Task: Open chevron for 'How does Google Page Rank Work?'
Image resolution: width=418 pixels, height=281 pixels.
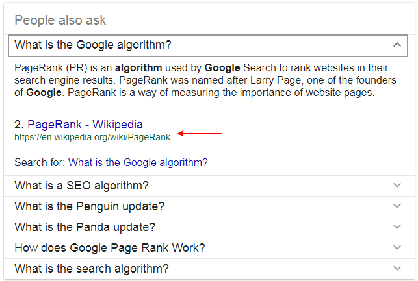Action: 397,248
